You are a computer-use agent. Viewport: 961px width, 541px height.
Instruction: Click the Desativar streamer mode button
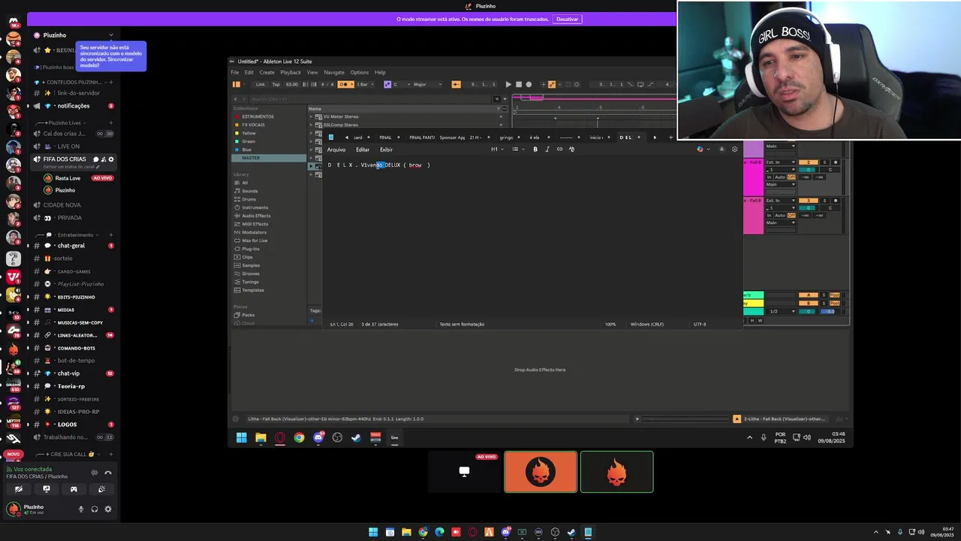(x=568, y=19)
